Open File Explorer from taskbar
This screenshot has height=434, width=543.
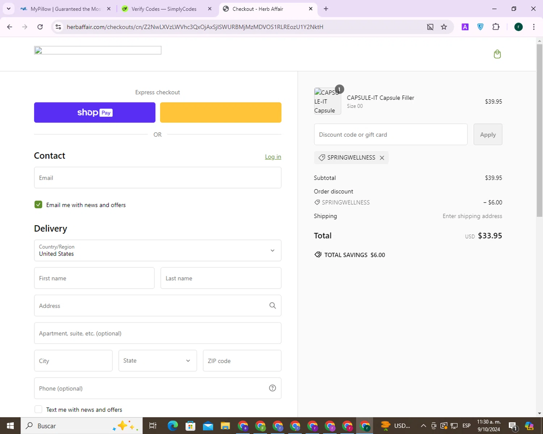(x=225, y=426)
